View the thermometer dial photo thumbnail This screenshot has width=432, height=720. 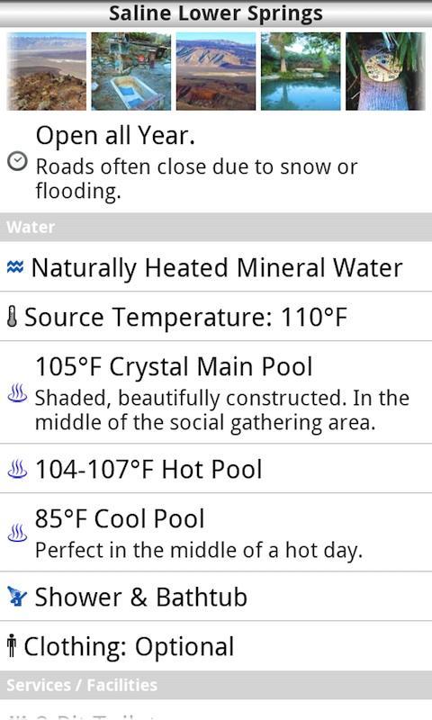tap(385, 71)
